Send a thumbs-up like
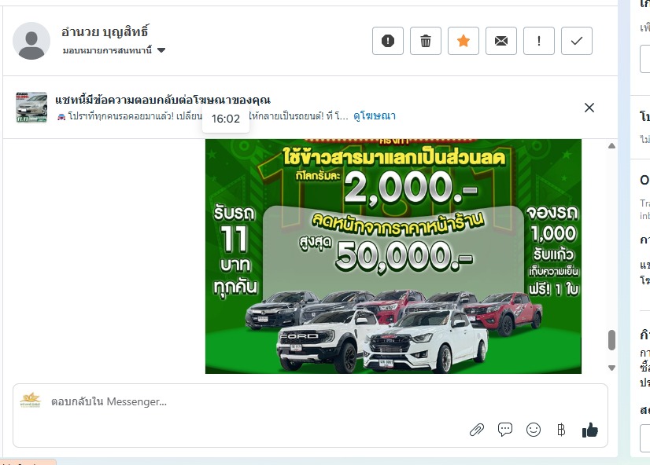 [x=589, y=430]
